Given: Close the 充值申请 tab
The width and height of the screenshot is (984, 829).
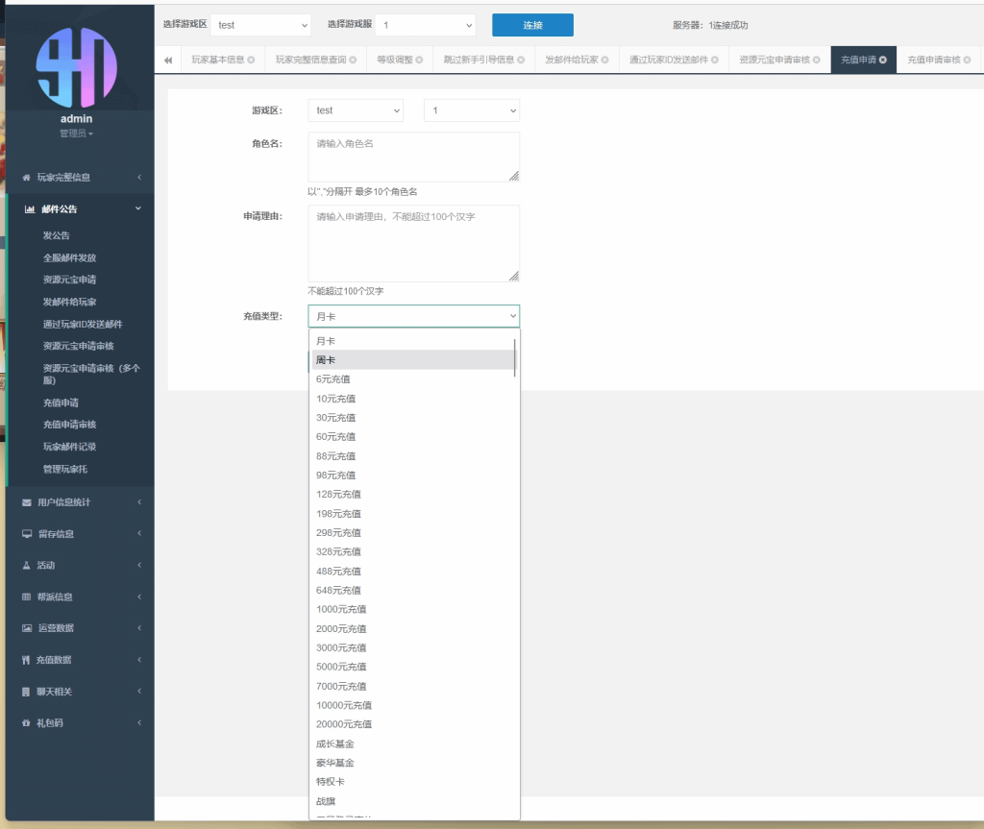Looking at the screenshot, I should 883,60.
